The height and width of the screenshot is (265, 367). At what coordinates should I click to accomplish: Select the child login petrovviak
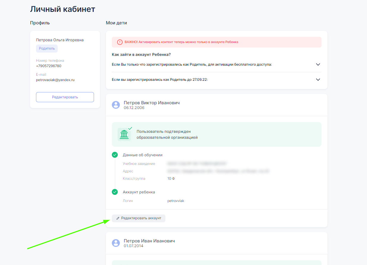pos(176,201)
